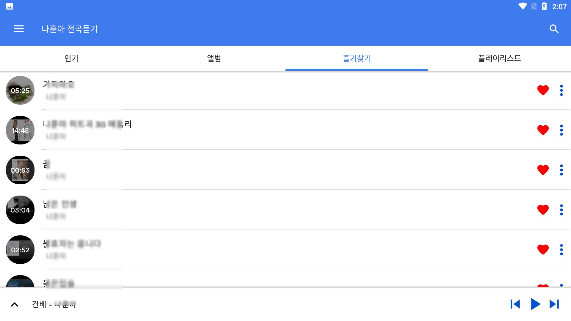Open more options for 05:25 song
Screen dimensions: 571x321
point(561,90)
